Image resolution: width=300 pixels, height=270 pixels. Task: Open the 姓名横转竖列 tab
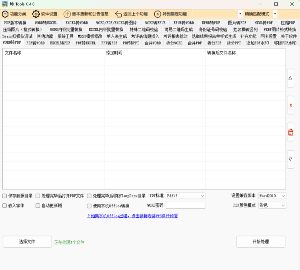click(245, 30)
